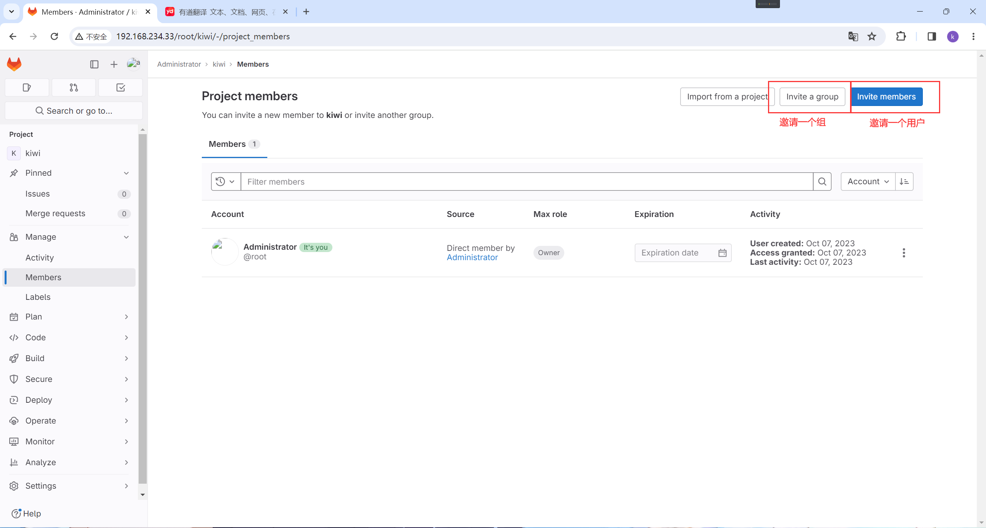986x528 pixels.
Task: Click the filter search magnifier button
Action: click(822, 182)
